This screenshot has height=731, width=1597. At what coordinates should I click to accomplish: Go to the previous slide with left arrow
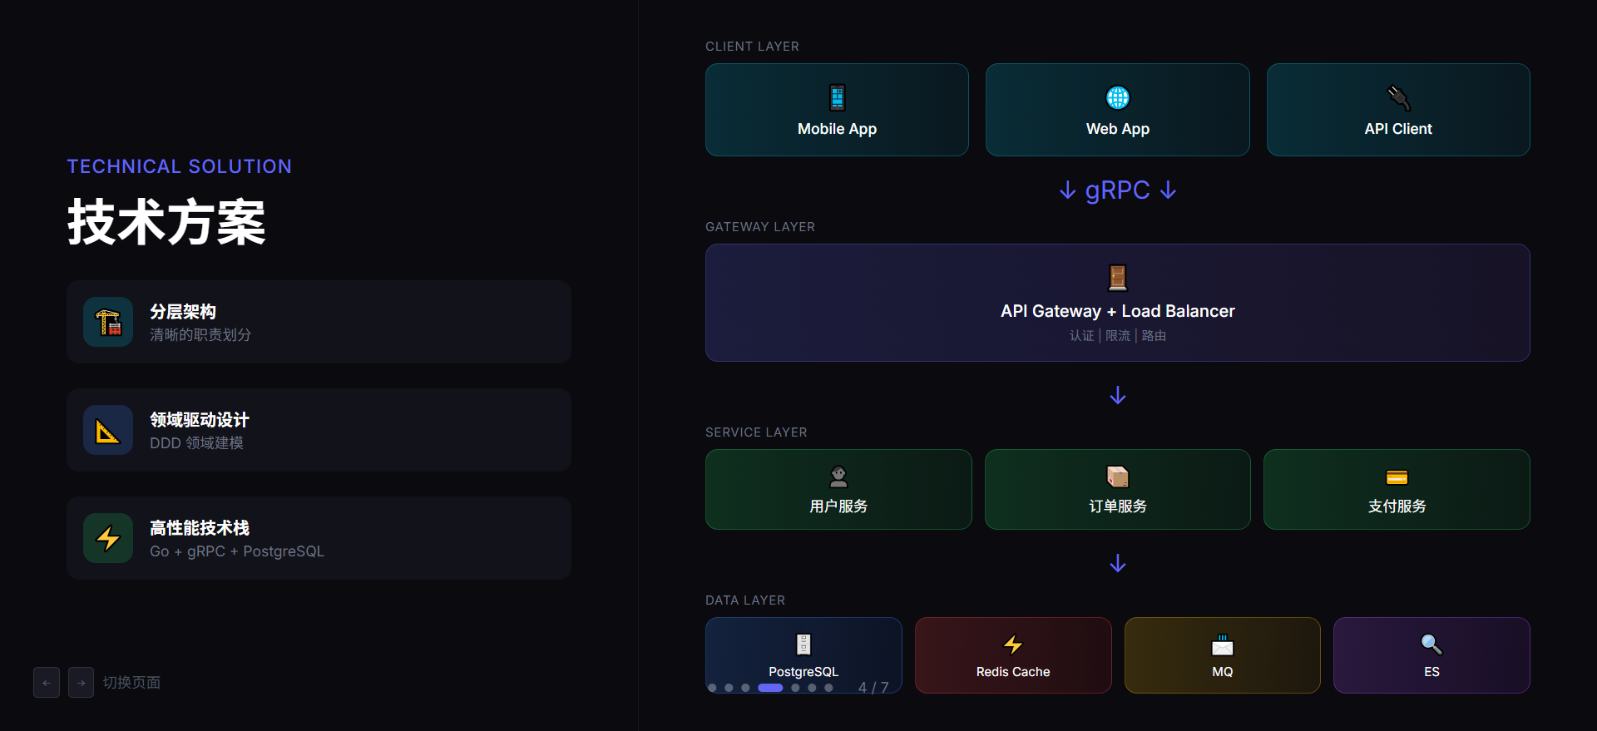point(47,683)
